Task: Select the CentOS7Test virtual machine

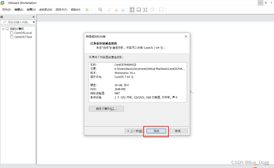Action: [23, 37]
